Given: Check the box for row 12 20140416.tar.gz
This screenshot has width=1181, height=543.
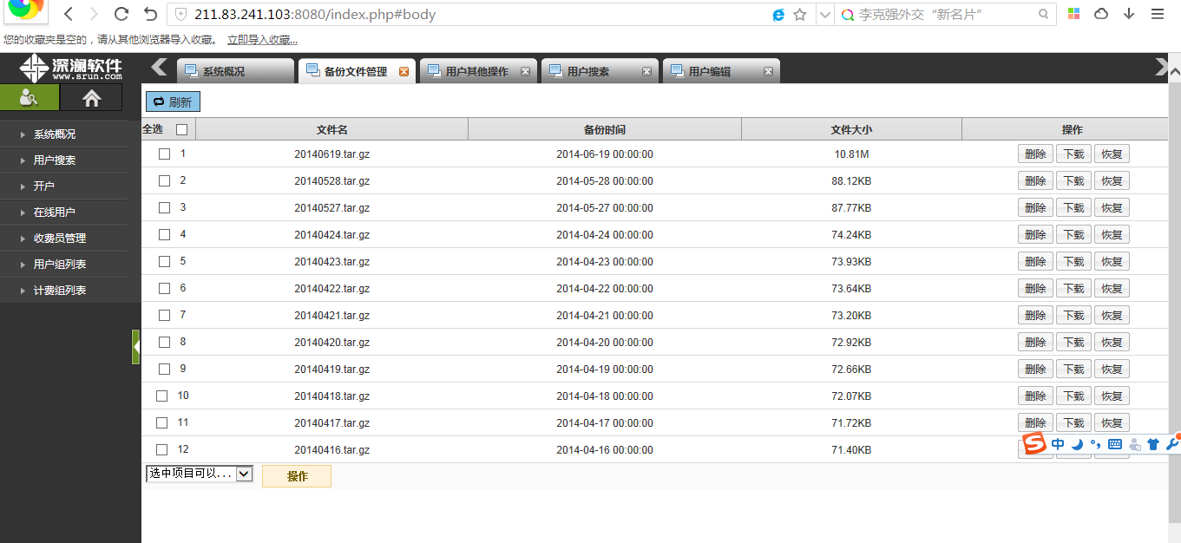Looking at the screenshot, I should [161, 450].
